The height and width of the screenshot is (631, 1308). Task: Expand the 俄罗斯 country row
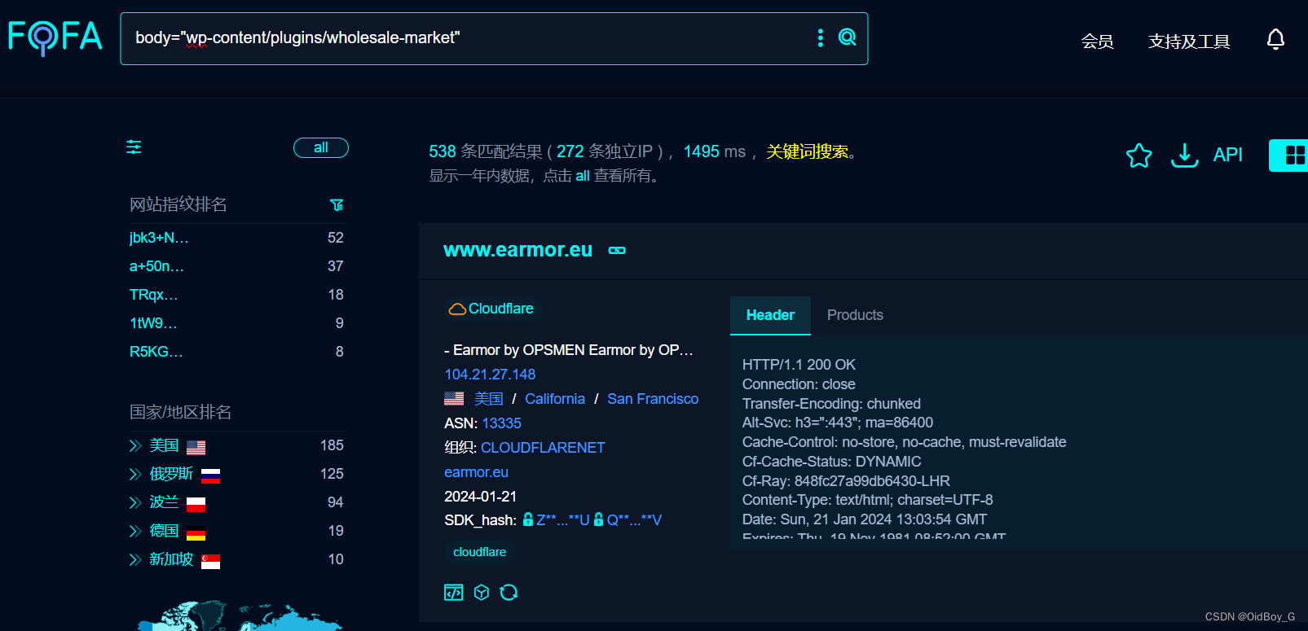tap(135, 474)
